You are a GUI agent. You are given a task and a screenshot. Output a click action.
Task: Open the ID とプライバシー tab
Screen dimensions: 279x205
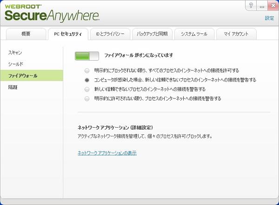tap(110, 34)
